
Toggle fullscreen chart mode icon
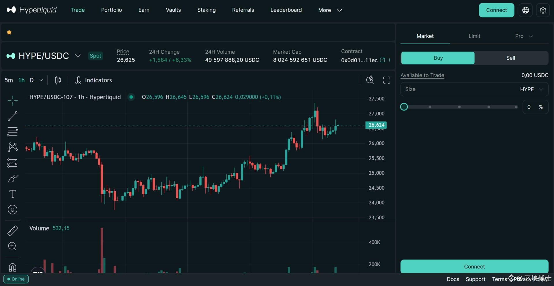click(387, 80)
